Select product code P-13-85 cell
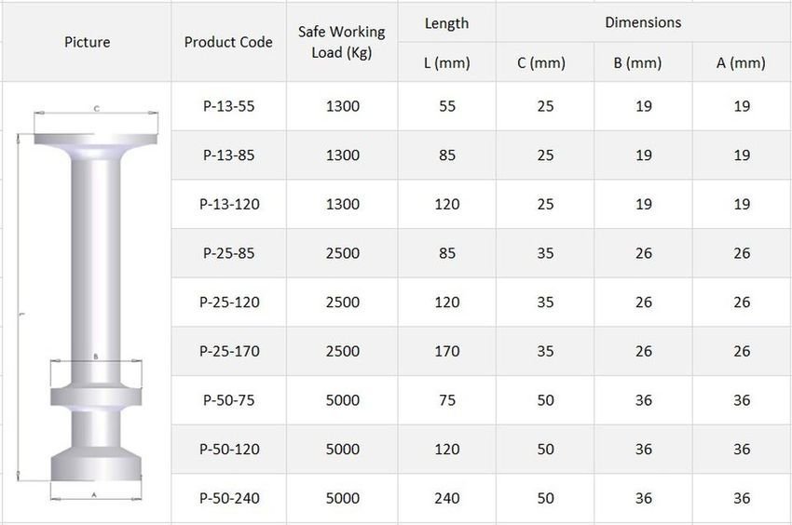792x525 pixels. point(228,155)
